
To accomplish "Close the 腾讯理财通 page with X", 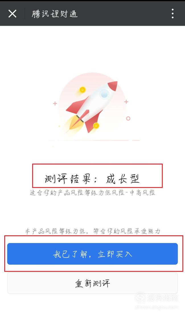I will coord(12,14).
